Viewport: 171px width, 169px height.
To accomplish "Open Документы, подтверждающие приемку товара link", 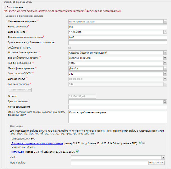I will (x=37, y=143).
